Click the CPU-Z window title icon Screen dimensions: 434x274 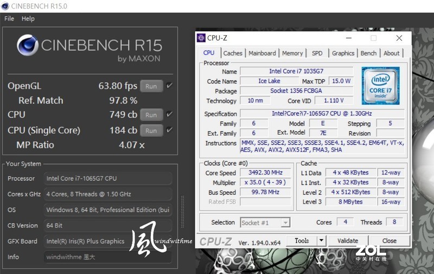(201, 38)
